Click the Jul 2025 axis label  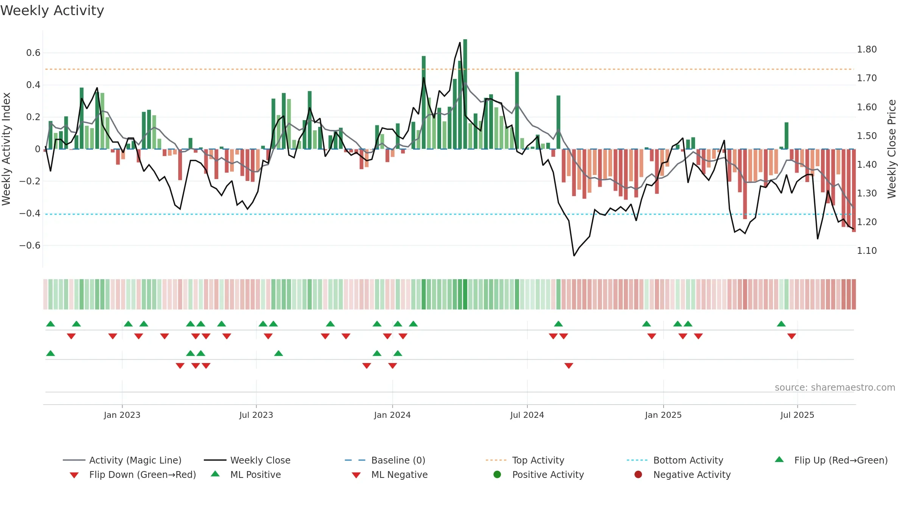[x=797, y=415]
